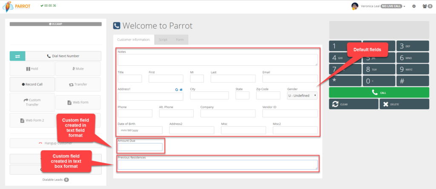Dial 0 on the keypad
Viewport: 436px width, 189px height.
tap(379, 81)
